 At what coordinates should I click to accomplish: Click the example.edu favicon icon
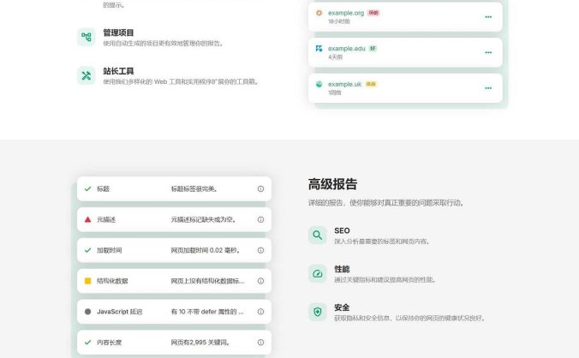point(319,48)
